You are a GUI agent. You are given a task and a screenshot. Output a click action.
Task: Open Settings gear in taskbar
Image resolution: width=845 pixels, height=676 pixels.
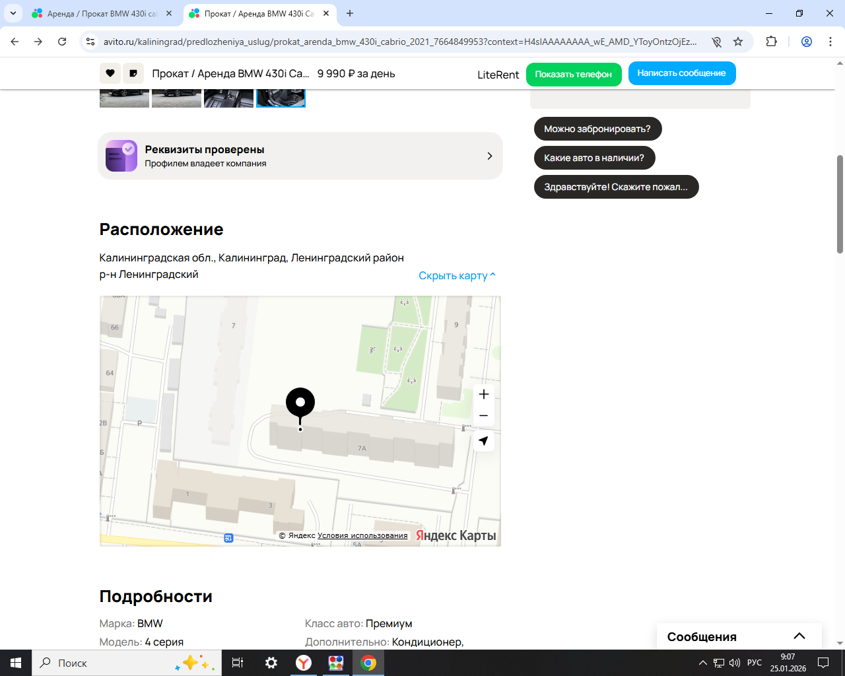pyautogui.click(x=271, y=663)
